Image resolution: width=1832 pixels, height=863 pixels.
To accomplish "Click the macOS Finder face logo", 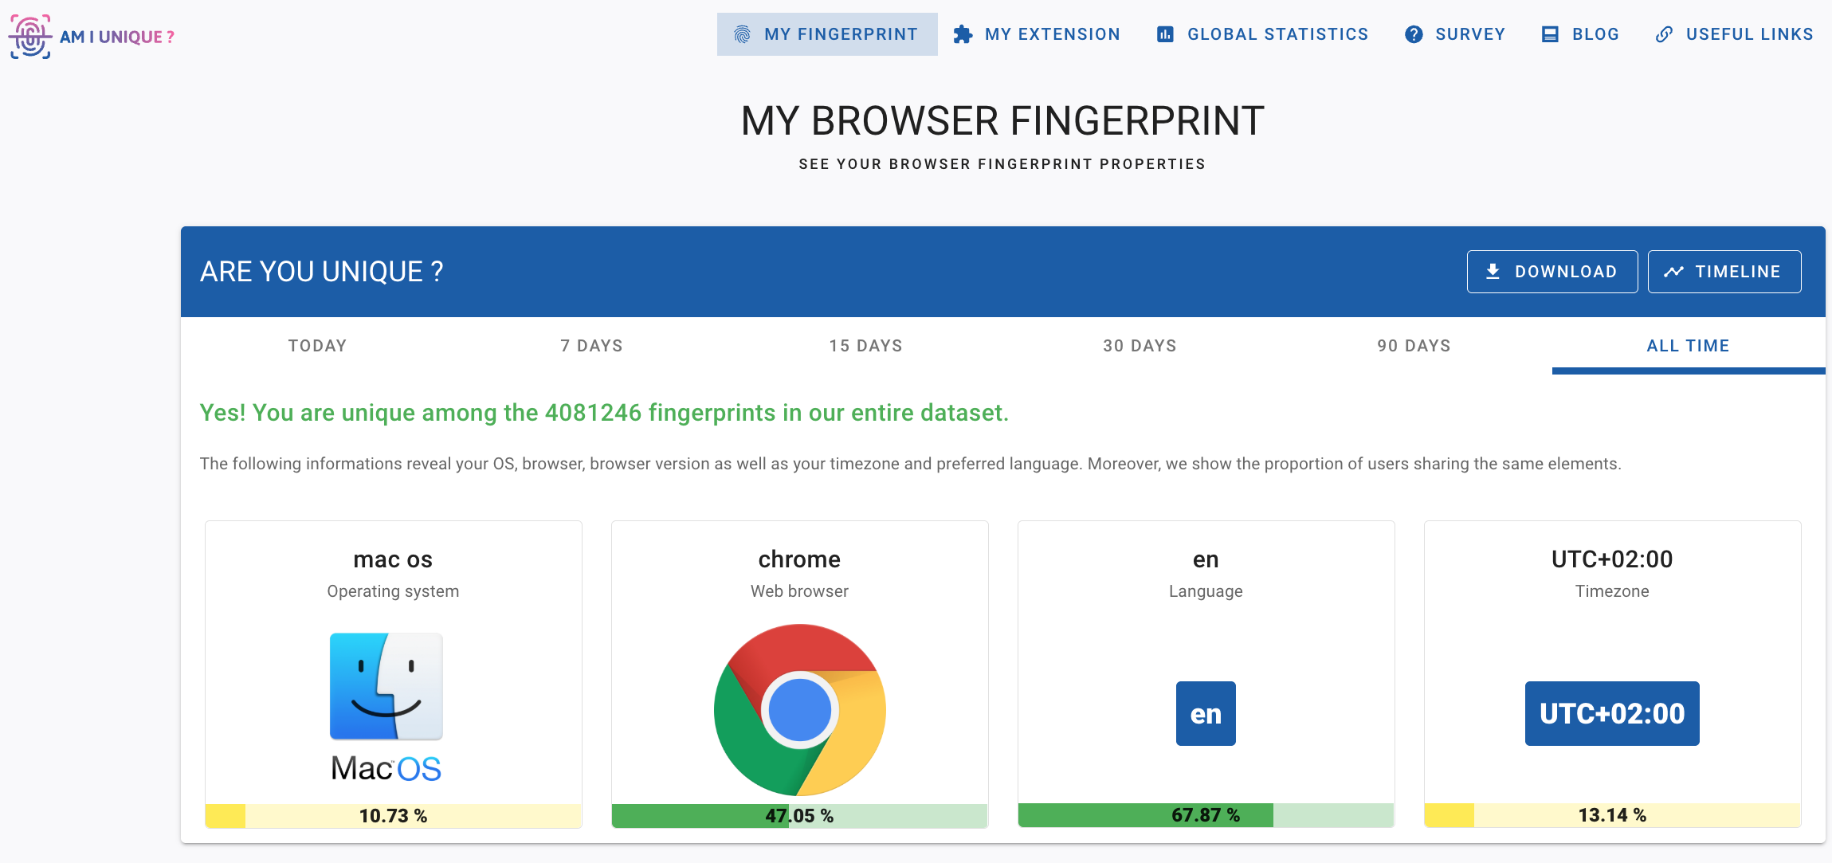I will click(386, 686).
